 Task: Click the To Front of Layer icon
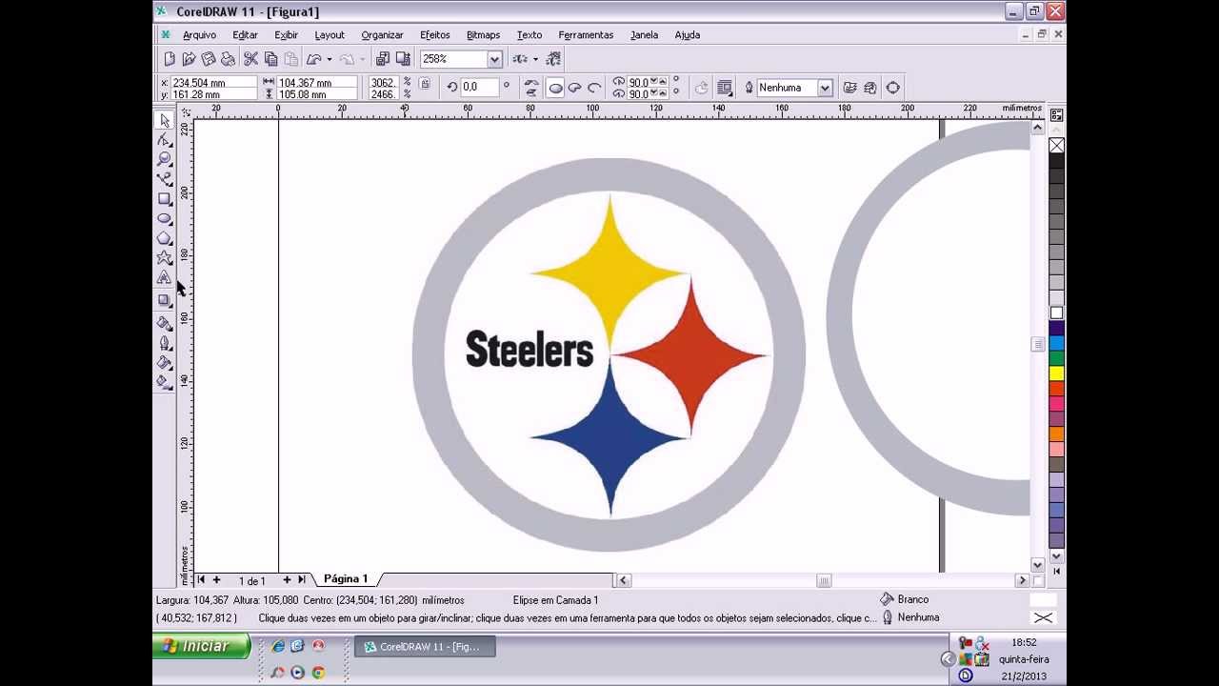point(849,88)
